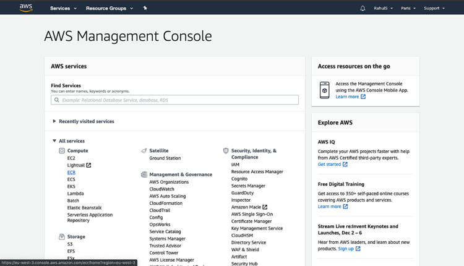
Task: Click the search magnifier icon in Find Services
Action: [x=56, y=100]
